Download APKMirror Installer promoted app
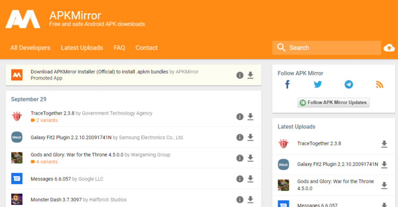The image size is (398, 207). 250,75
